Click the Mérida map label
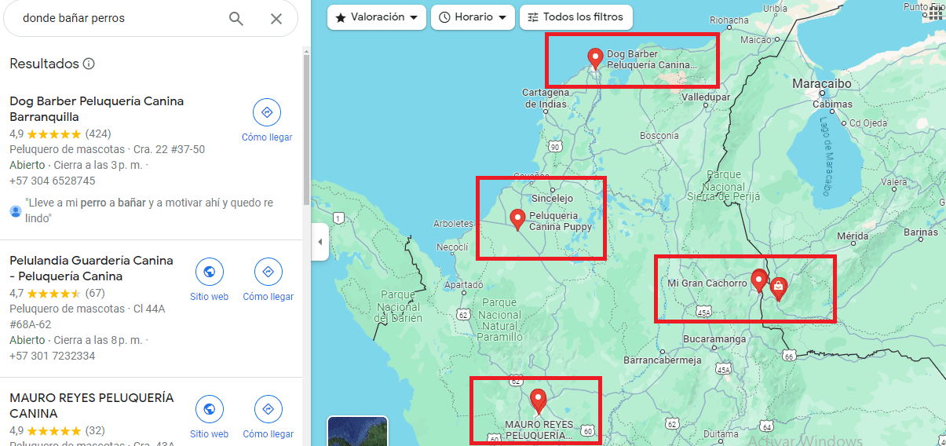This screenshot has height=446, width=946. coord(853,236)
